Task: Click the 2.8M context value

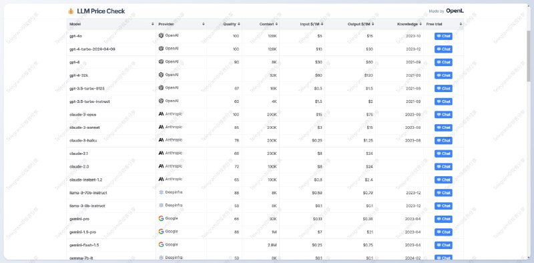Action: 272,245
